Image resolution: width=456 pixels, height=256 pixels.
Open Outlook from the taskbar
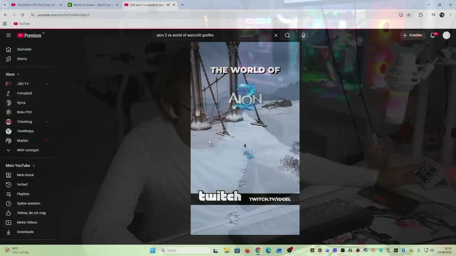click(x=279, y=250)
